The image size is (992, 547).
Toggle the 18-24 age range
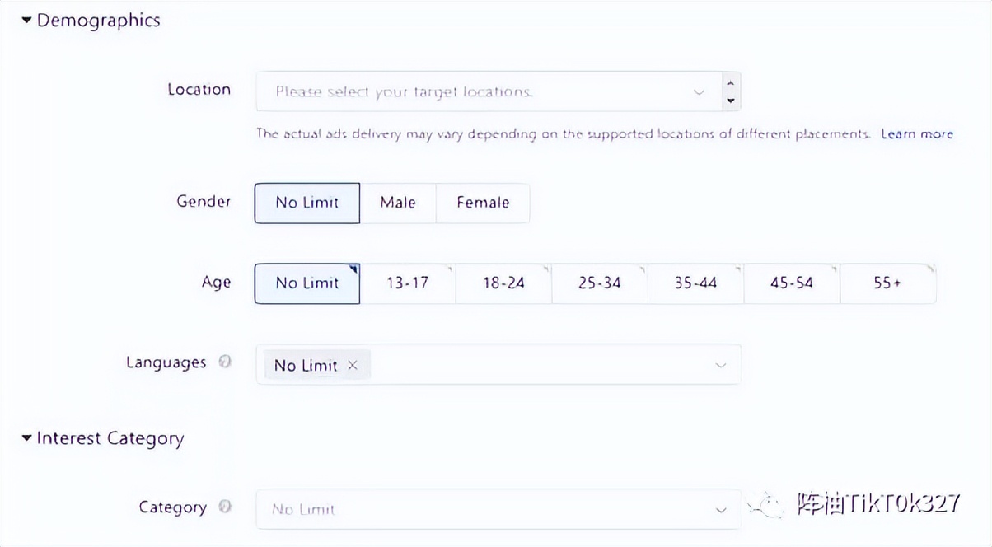503,283
